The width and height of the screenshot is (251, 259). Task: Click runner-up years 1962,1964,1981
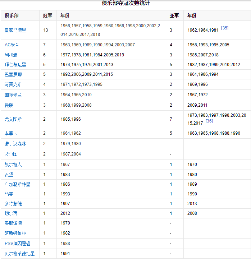tap(203, 30)
